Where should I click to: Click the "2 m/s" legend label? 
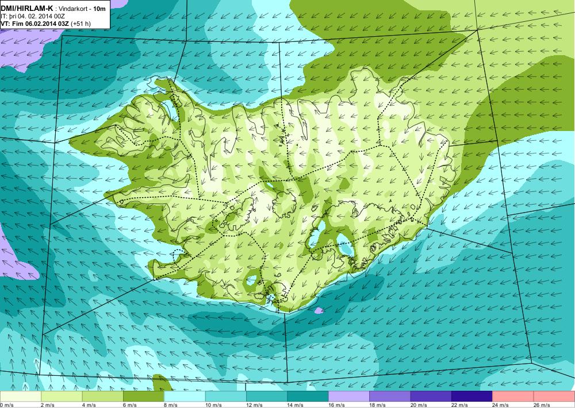(x=48, y=405)
